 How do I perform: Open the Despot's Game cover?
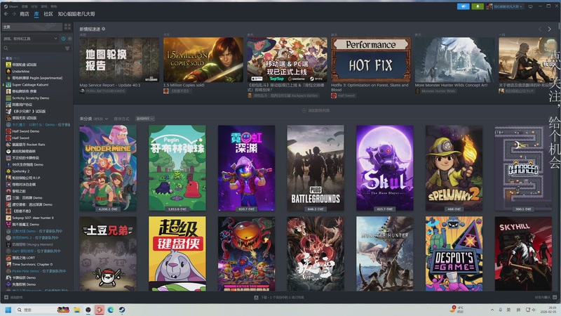pyautogui.click(x=454, y=254)
